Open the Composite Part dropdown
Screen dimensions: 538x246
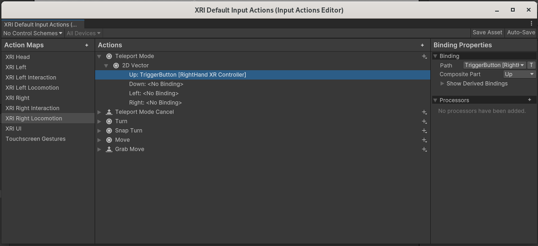point(519,74)
